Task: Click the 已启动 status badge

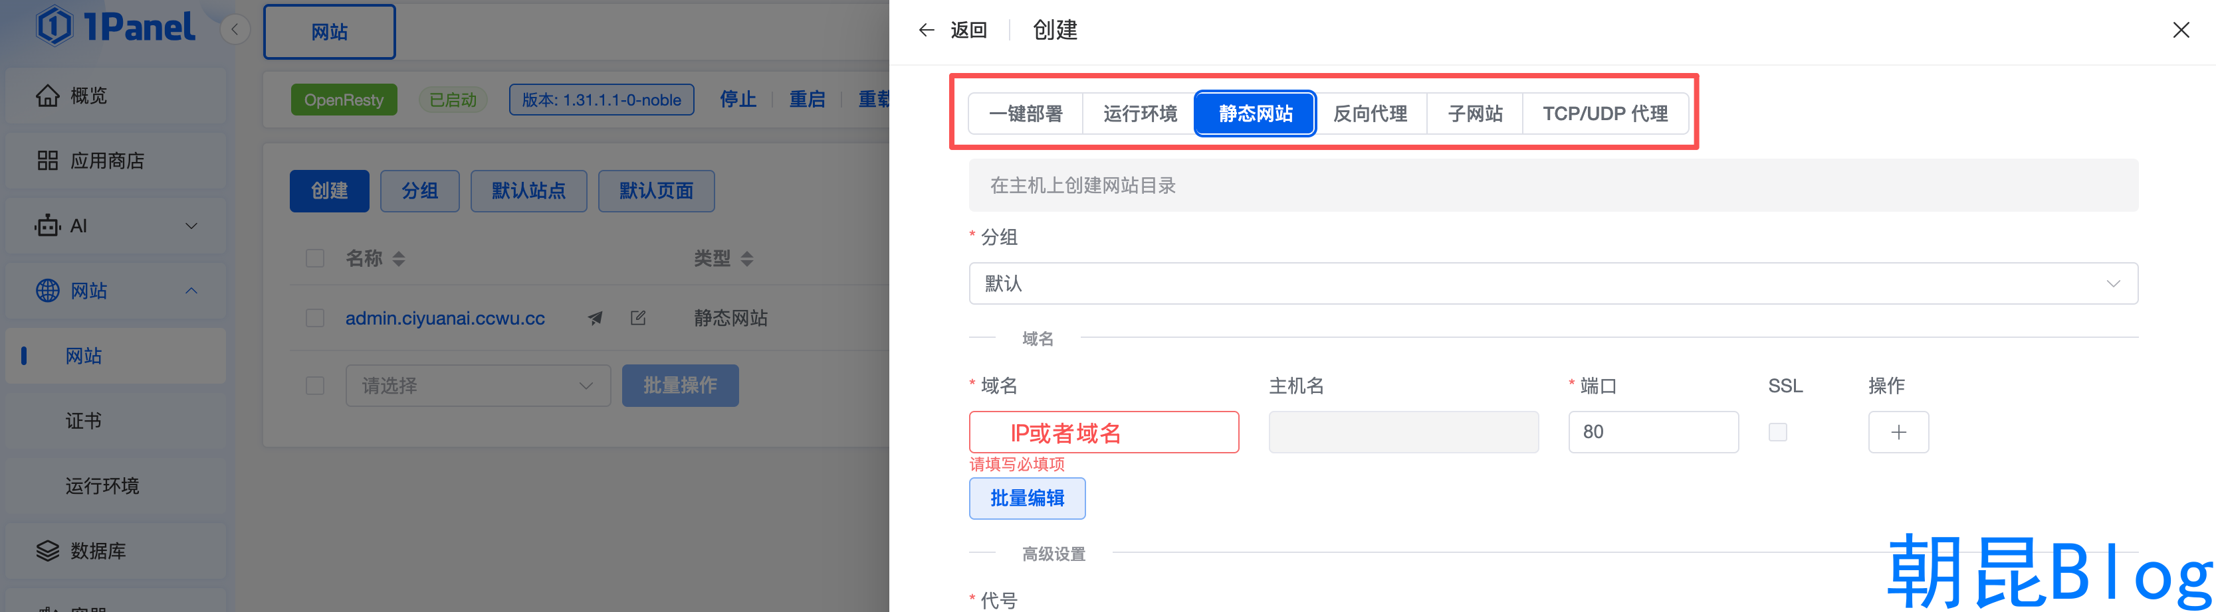Action: coord(453,100)
